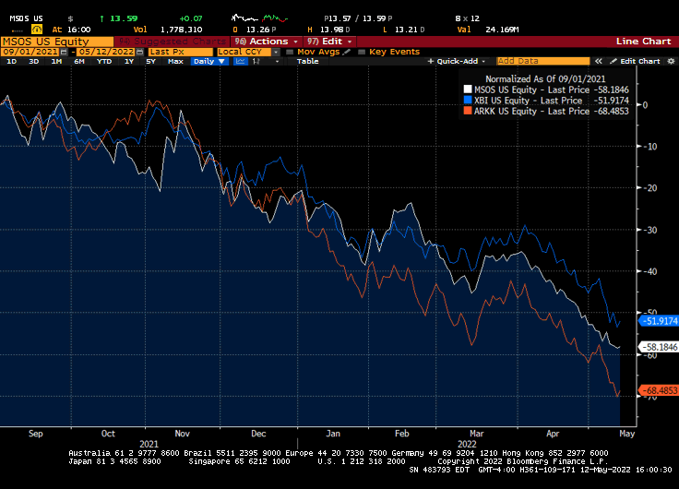Click the start date field 09/01/2021

[30, 52]
